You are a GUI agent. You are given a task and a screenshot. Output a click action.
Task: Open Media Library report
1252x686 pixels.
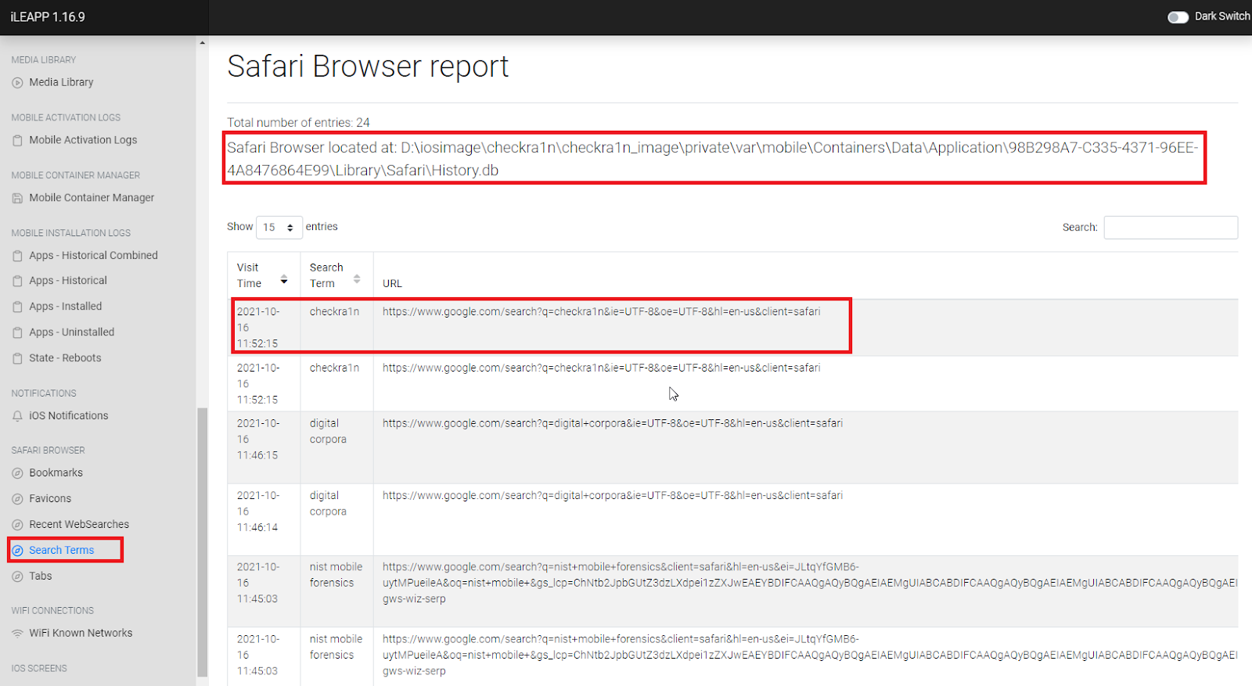(61, 82)
